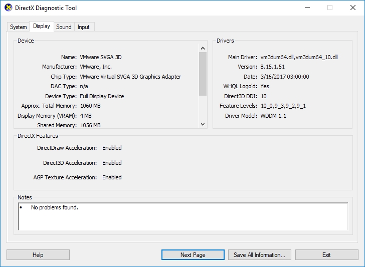Go to the Input tab
Screen dimensions: 365x267
point(84,27)
